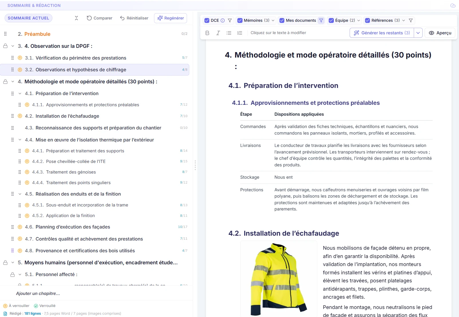Click the lock icon on 5.1. Personnel affecté
The width and height of the screenshot is (459, 317).
click(12, 275)
